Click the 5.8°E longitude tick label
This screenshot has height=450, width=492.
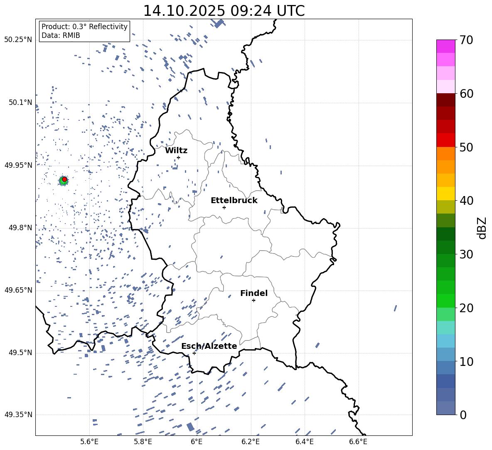[x=143, y=442]
